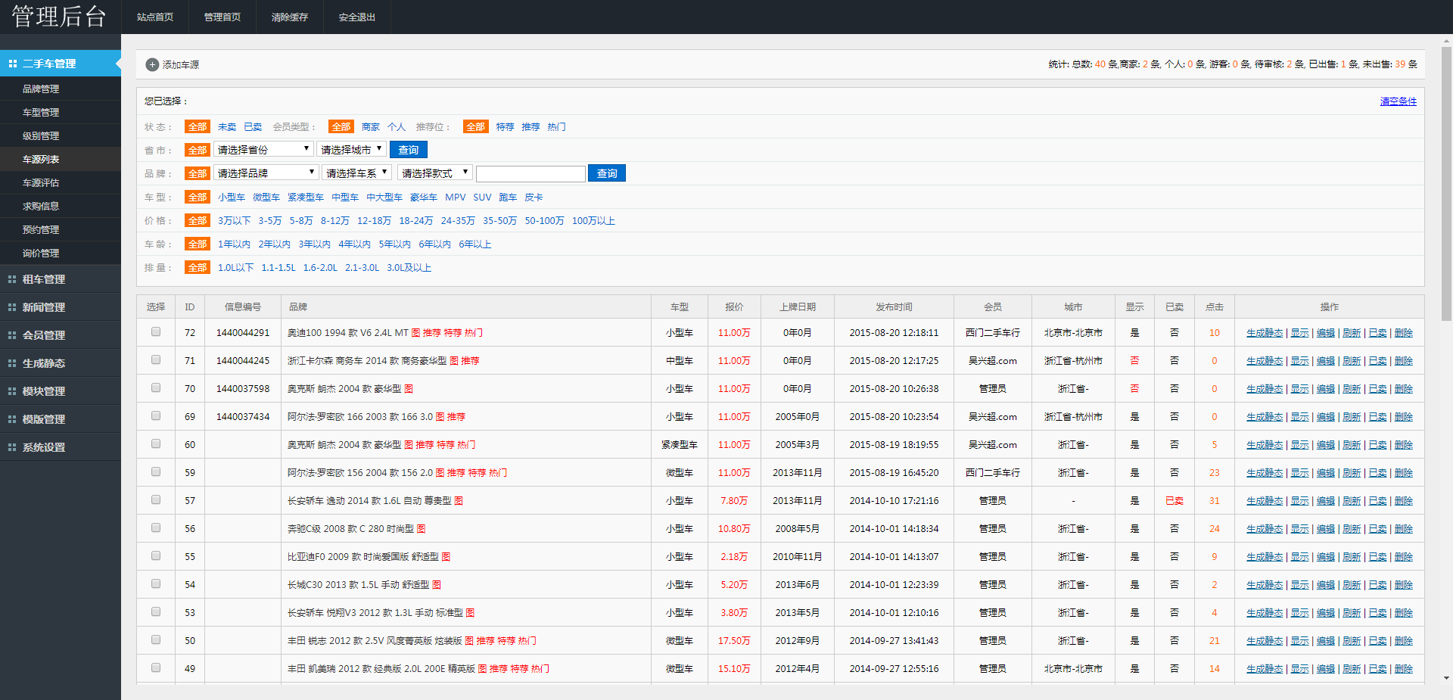Click the 全部 tag in 车型 row

pos(198,198)
